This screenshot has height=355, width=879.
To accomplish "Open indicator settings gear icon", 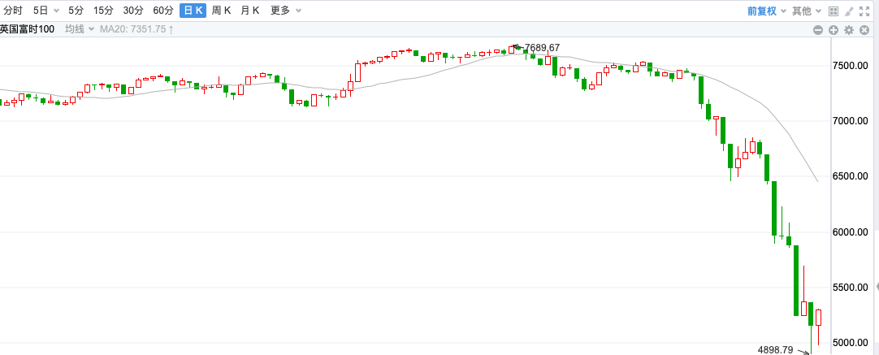I will (x=849, y=30).
